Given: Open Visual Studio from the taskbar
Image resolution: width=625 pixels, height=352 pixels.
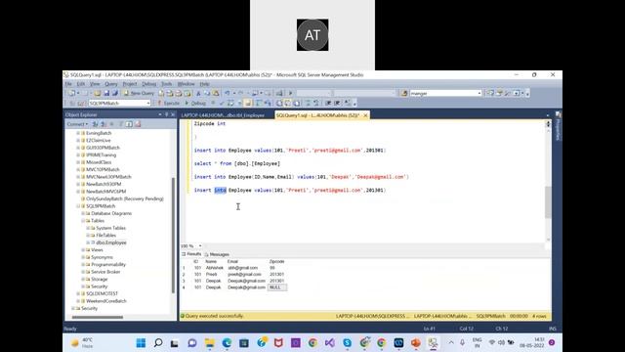Looking at the screenshot, I should click(330, 343).
